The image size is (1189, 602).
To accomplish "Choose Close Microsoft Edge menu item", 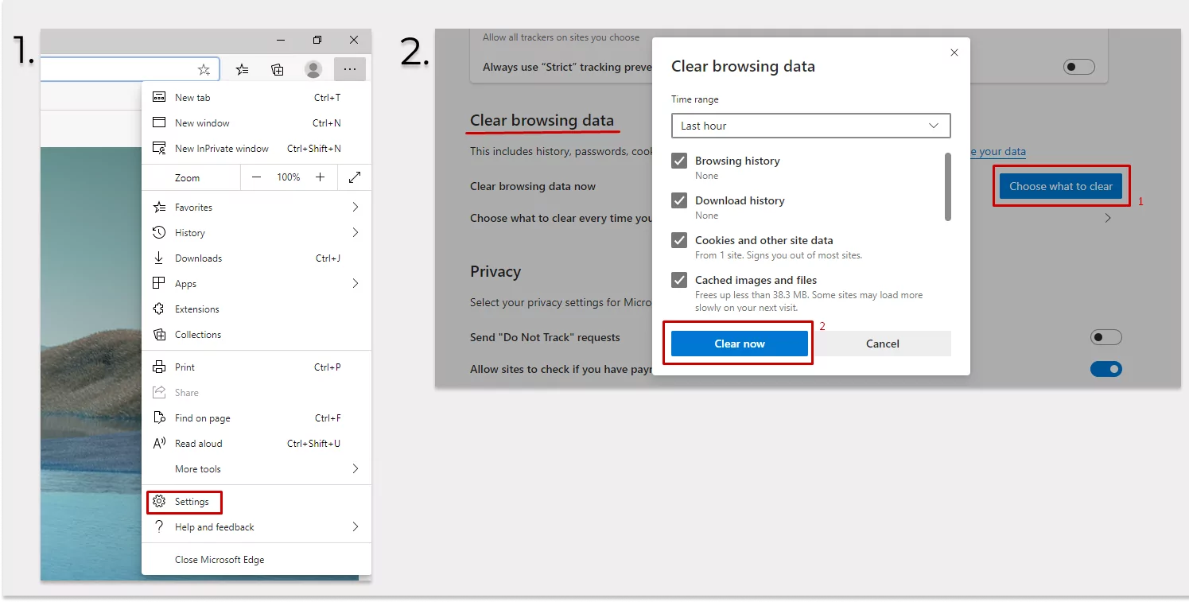I will (256, 559).
